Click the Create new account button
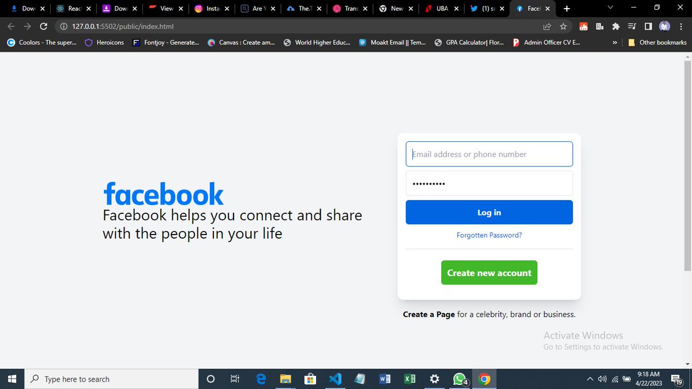Viewport: 692px width, 389px height. click(489, 273)
